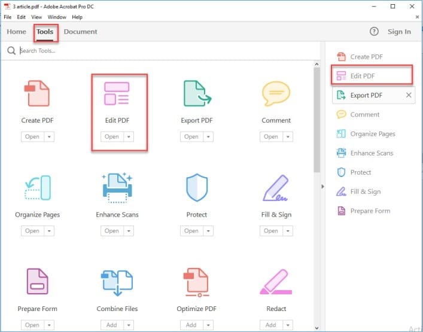This screenshot has height=332, width=423.
Task: Expand dropdown arrow under Export PDF
Action: (208, 137)
